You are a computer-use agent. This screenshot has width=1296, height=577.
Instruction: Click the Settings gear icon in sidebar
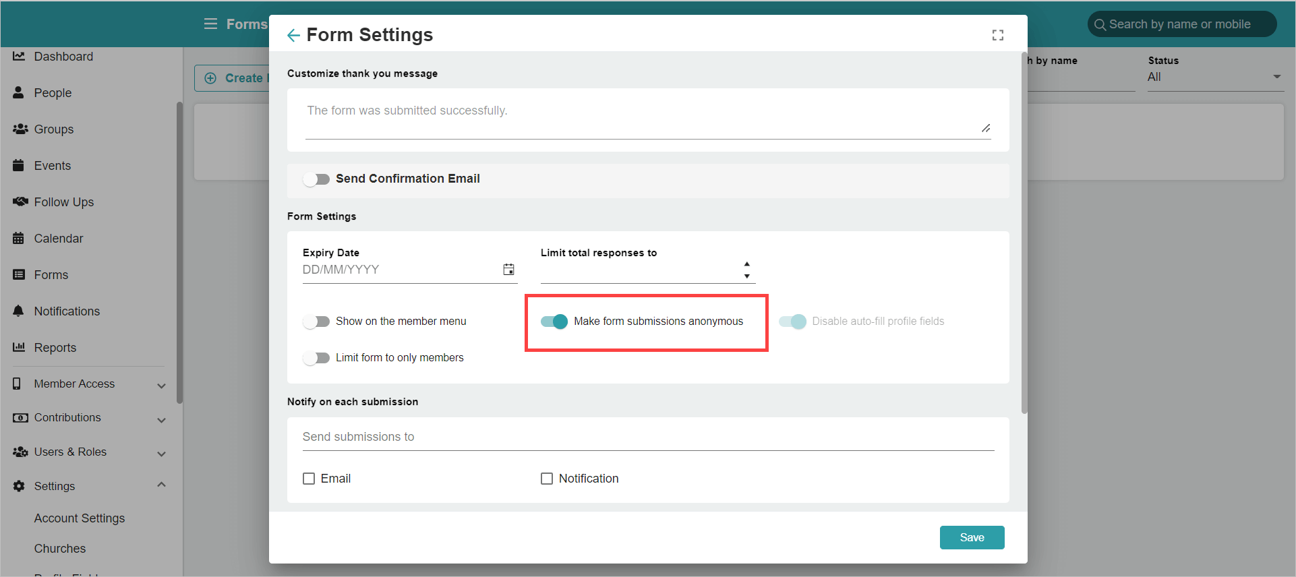point(19,486)
